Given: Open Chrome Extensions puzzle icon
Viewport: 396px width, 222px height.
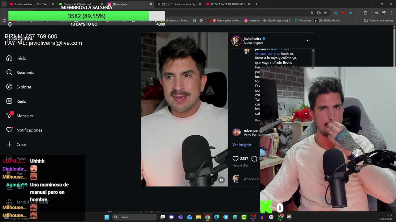Looking at the screenshot, I should point(366,13).
